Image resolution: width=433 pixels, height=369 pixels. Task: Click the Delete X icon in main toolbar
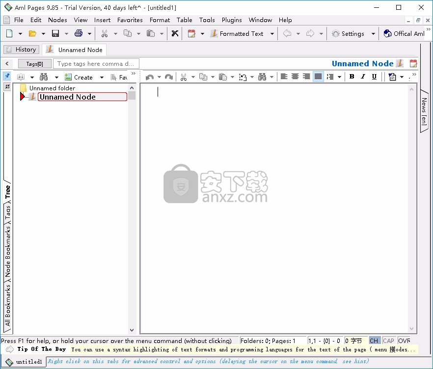coord(175,33)
